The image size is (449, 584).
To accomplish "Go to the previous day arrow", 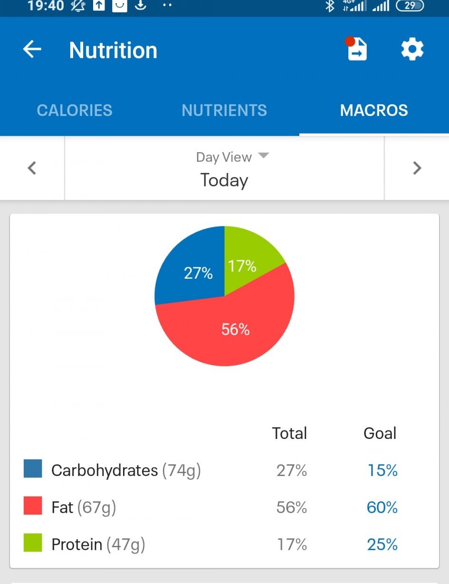I will click(32, 168).
